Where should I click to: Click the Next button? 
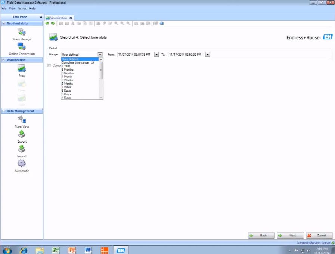click(x=290, y=235)
